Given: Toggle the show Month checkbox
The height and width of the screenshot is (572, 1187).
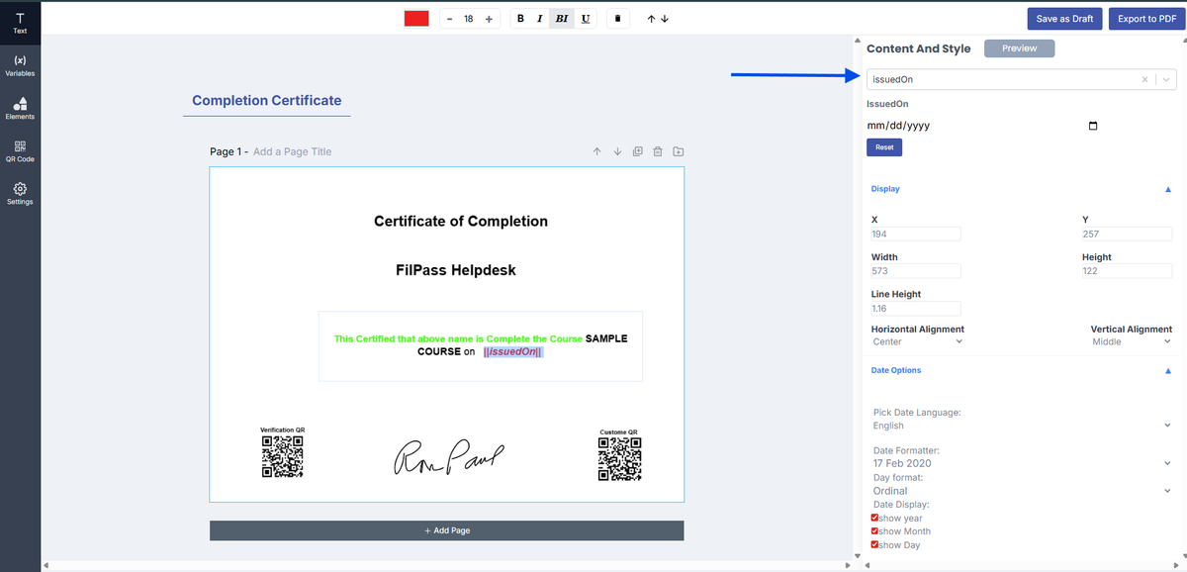Looking at the screenshot, I should pos(874,531).
